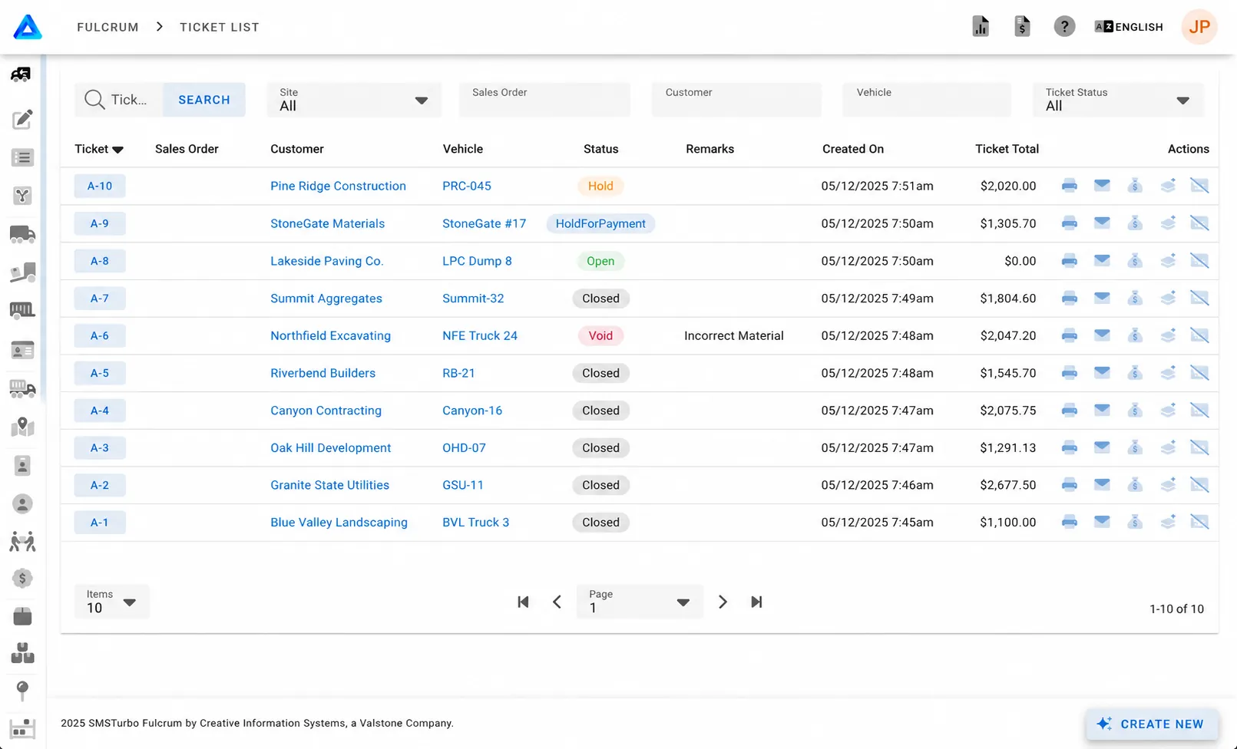Open vehicle link NFE Truck 24
The image size is (1237, 749).
tap(480, 335)
